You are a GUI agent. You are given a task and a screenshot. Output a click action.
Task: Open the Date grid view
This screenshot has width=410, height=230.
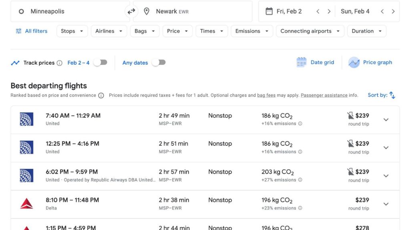point(315,62)
